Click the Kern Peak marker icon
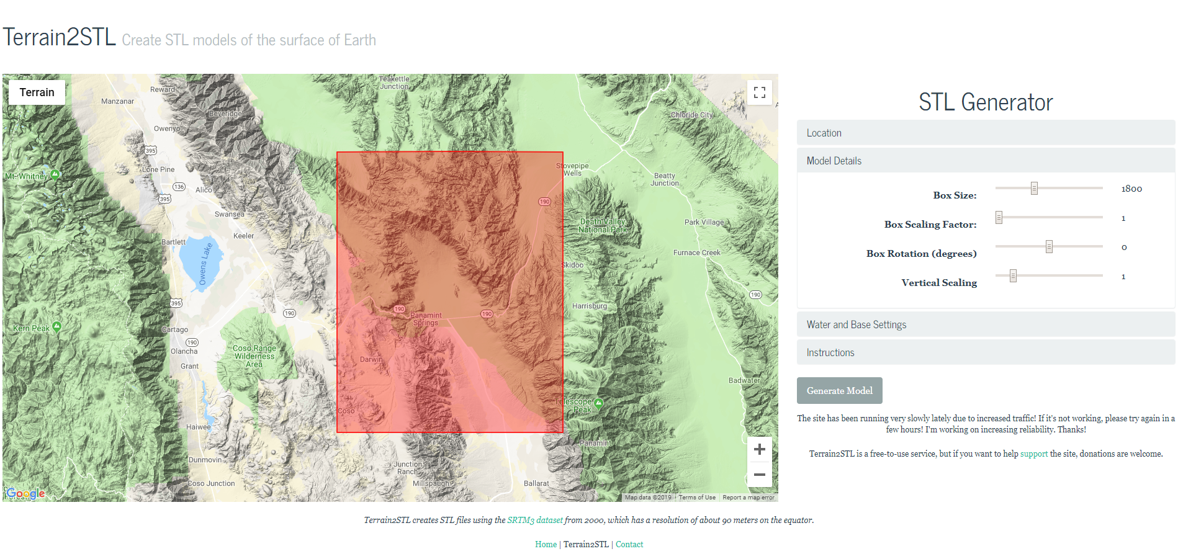The width and height of the screenshot is (1178, 559). click(x=57, y=326)
